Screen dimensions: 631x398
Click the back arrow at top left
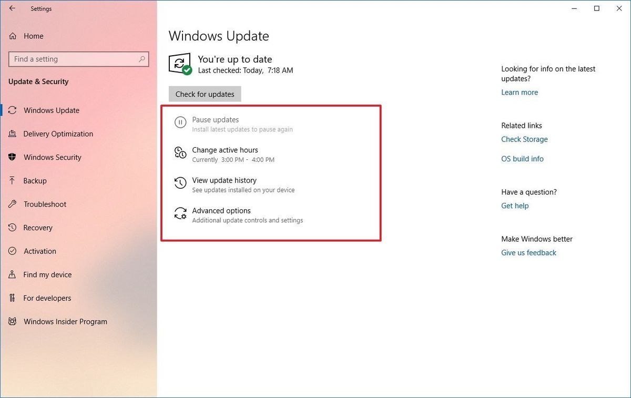pos(12,8)
